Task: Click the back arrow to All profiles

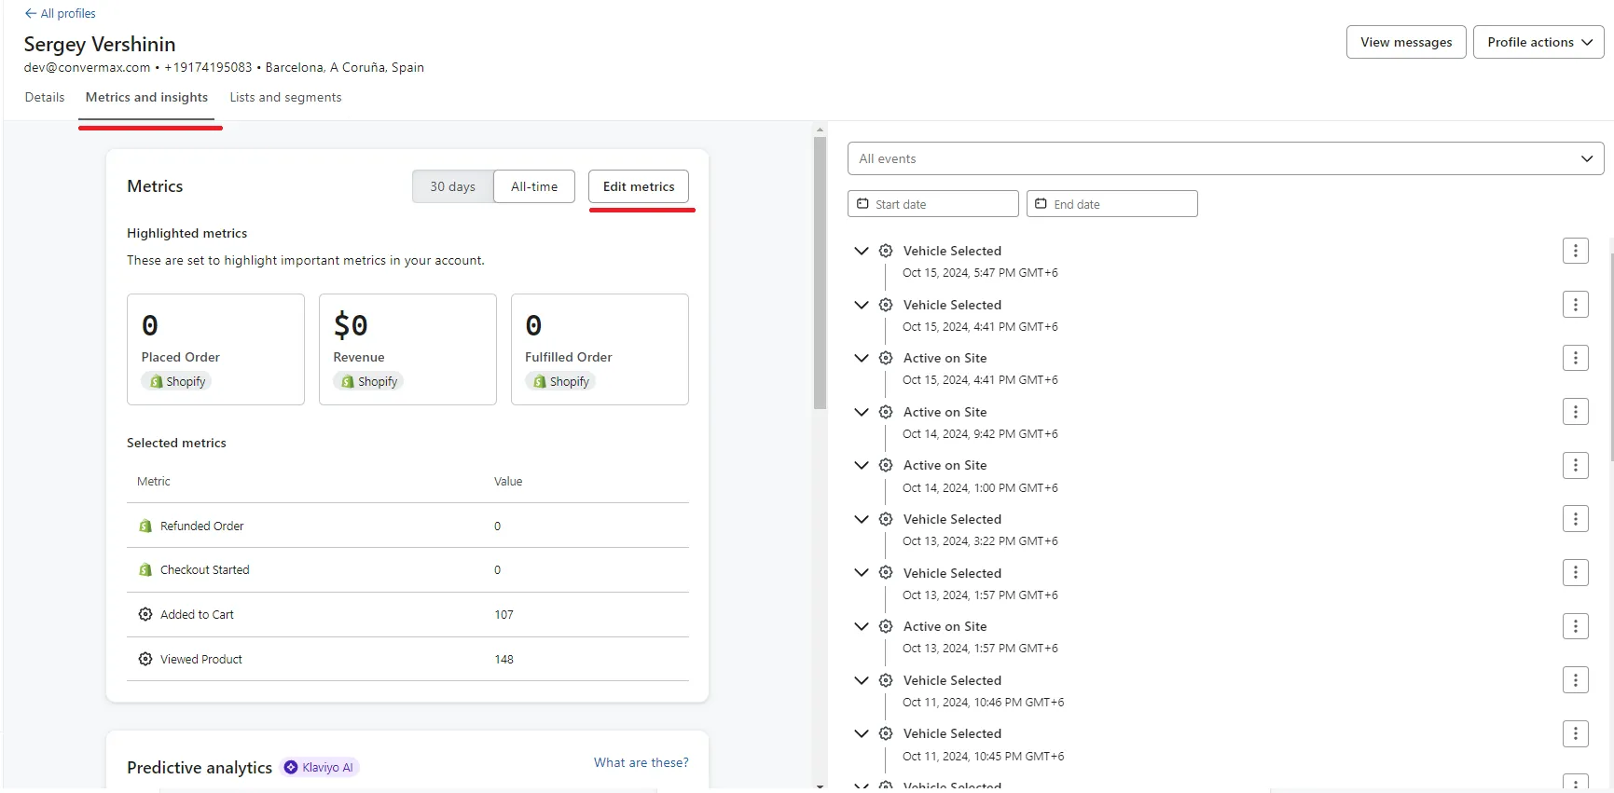Action: pos(31,14)
